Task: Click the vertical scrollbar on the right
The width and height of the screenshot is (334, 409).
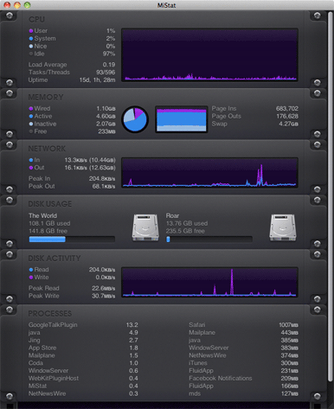Action: coord(331,196)
